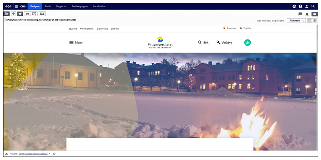Open the notifications bell icon
The width and height of the screenshot is (321, 160).
pos(307,14)
